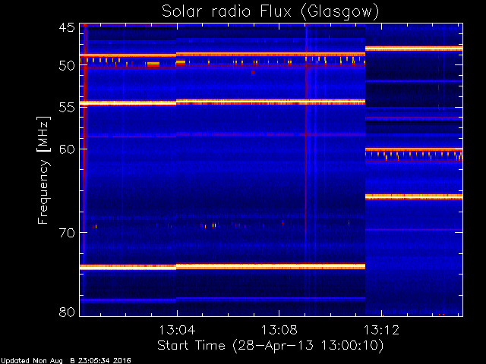Click the 50 frequency tick label

pos(67,66)
